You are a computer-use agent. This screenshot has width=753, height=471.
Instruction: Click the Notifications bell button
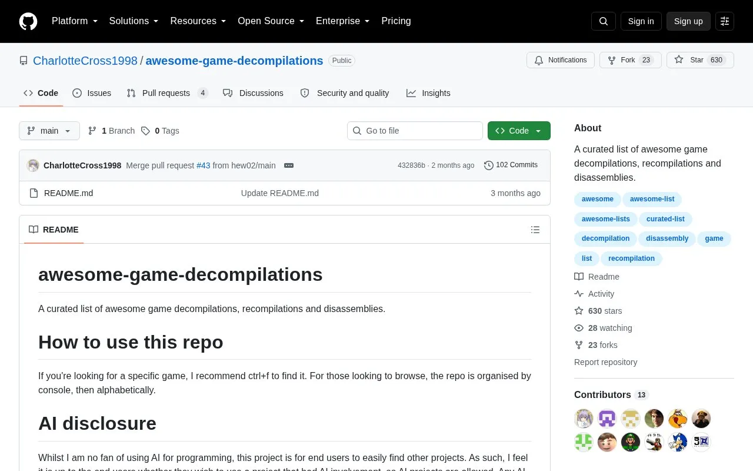pyautogui.click(x=561, y=60)
